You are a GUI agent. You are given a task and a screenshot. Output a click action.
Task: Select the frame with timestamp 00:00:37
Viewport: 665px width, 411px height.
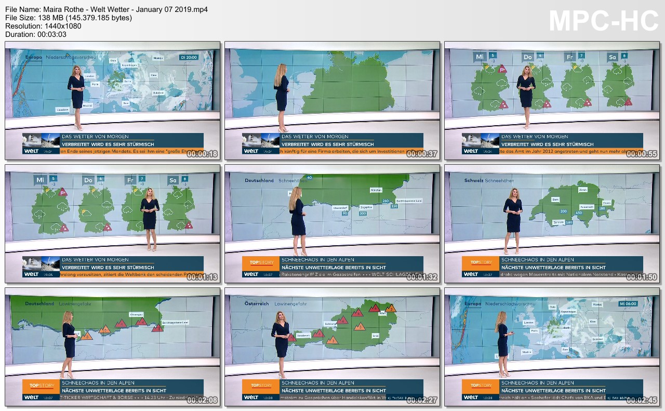pos(332,101)
